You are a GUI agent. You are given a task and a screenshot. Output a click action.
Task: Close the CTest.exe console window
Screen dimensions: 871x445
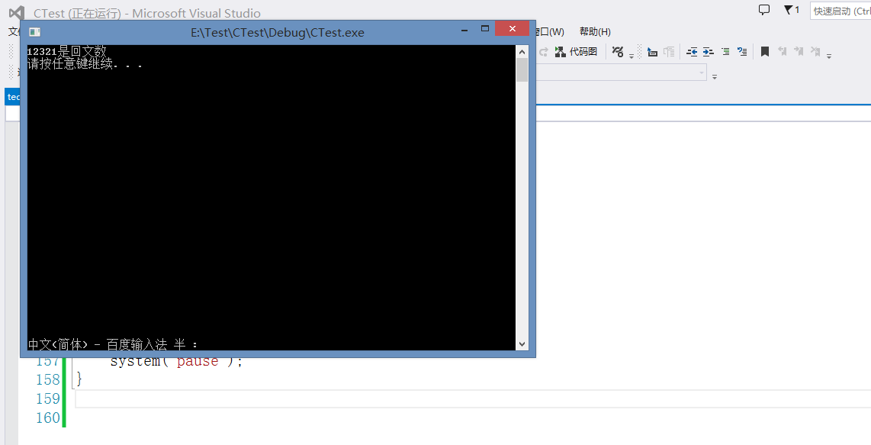513,28
